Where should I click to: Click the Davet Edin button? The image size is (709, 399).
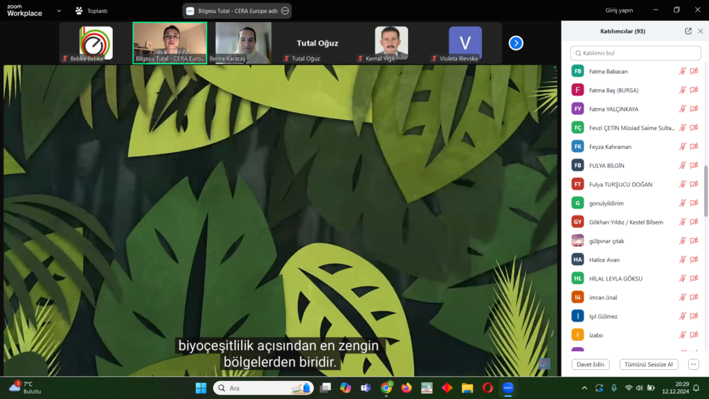tap(591, 364)
